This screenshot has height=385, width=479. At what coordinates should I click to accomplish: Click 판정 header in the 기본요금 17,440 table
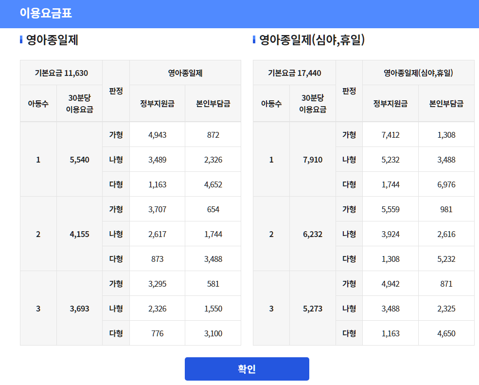coord(349,91)
